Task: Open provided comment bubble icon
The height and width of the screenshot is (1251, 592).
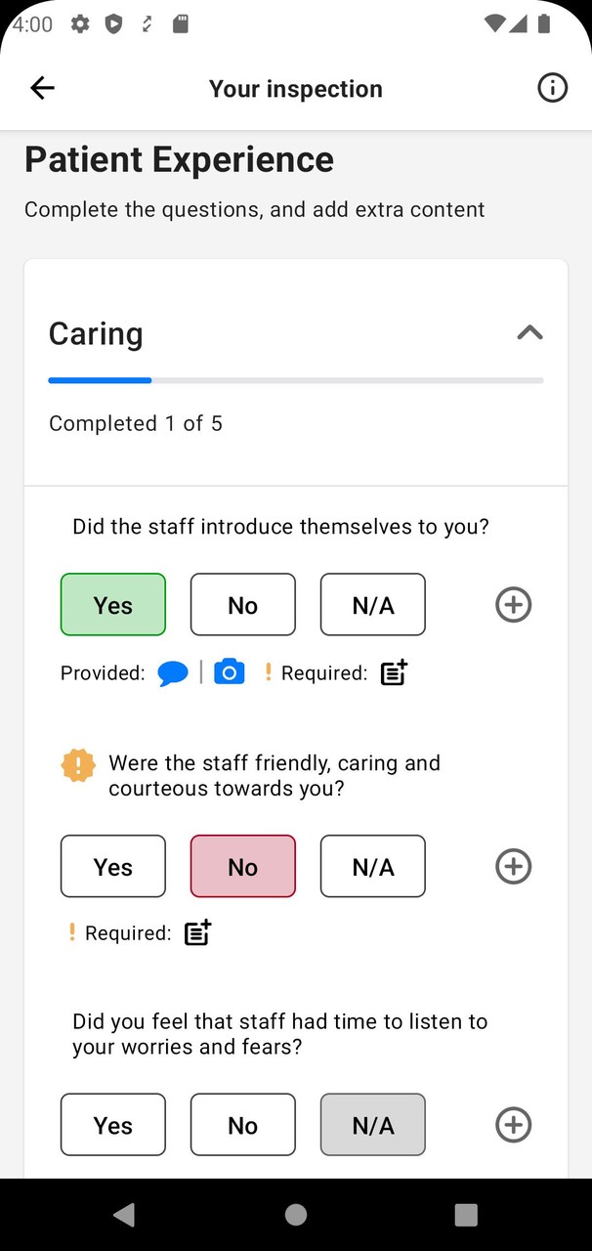Action: (173, 672)
